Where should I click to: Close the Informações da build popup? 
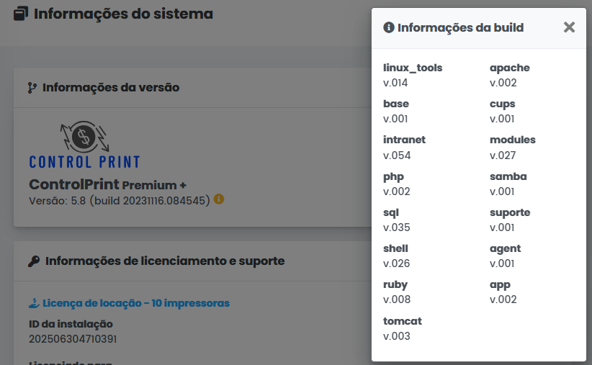[x=569, y=27]
